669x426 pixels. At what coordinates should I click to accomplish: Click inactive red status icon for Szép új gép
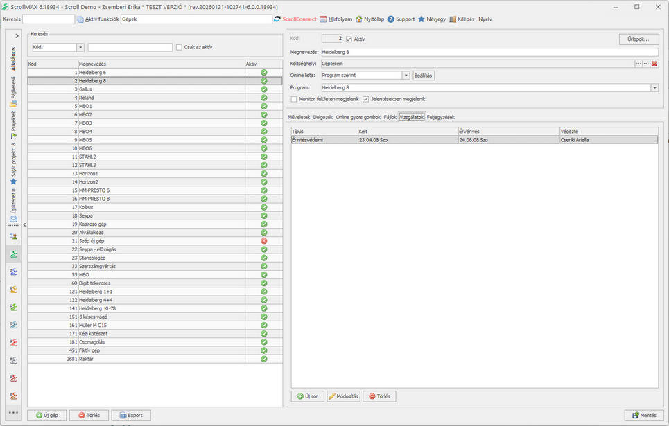click(263, 241)
